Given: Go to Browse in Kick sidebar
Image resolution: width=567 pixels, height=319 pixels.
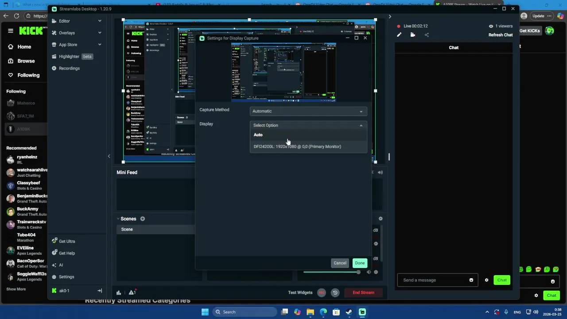Looking at the screenshot, I should [21, 61].
